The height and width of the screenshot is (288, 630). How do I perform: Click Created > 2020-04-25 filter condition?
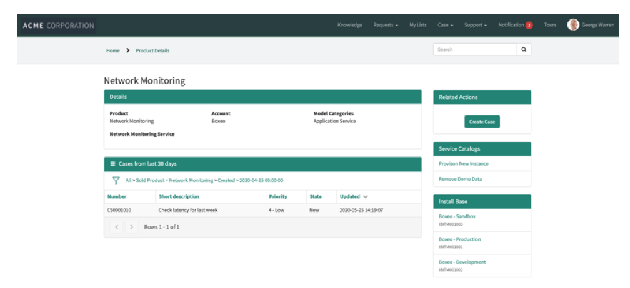(250, 180)
